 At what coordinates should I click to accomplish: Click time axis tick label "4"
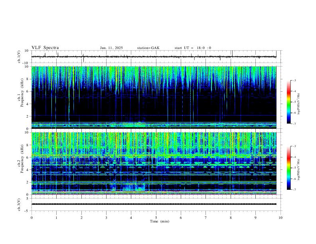pos(131,218)
